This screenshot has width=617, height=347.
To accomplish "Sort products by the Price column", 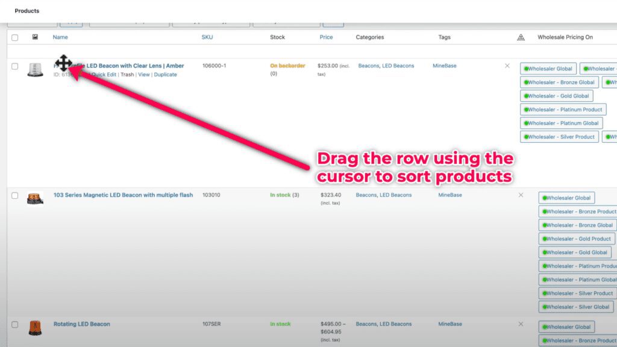I will 325,37.
